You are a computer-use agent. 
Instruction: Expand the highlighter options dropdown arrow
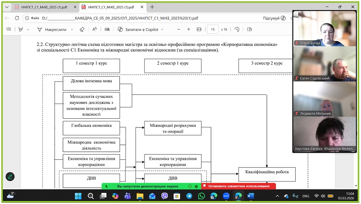click(x=28, y=29)
